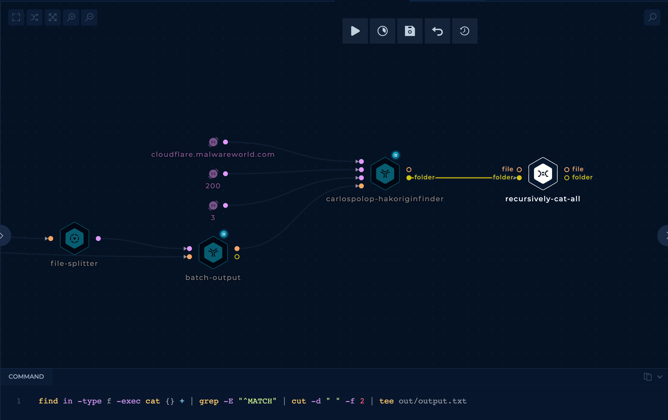Select the carlospolop-hakoriginfinder node hexagon
This screenshot has height=420, width=668.
[385, 173]
